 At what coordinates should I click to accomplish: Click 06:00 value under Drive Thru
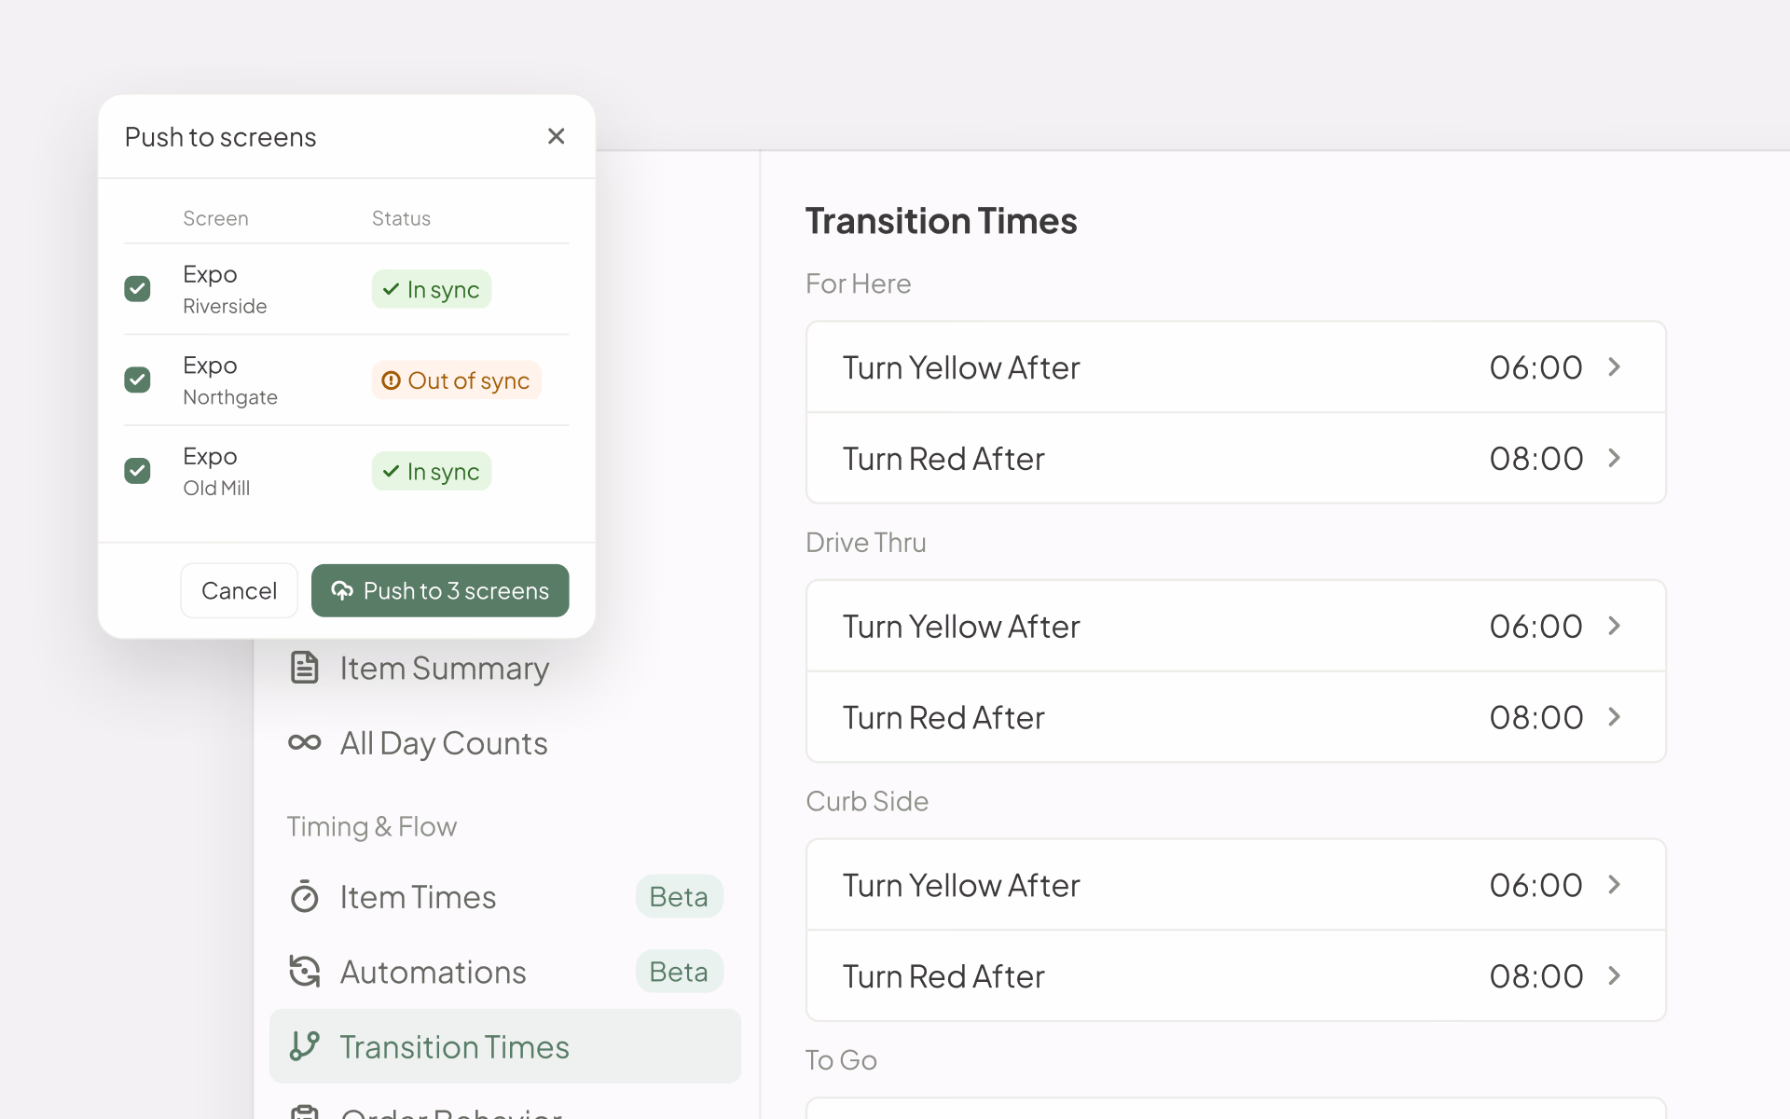[1535, 627]
